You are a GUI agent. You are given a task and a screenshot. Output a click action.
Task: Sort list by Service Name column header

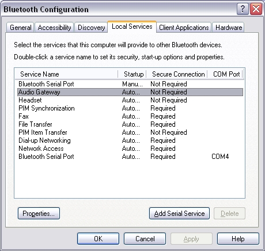66,74
